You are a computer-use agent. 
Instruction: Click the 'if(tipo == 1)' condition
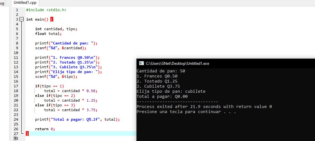click(49, 86)
